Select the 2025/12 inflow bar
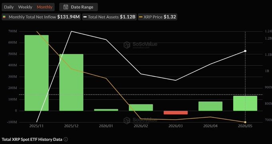 point(71,83)
